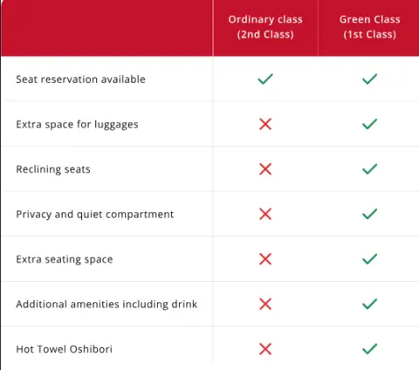Click the Reclining seats row label

point(53,169)
